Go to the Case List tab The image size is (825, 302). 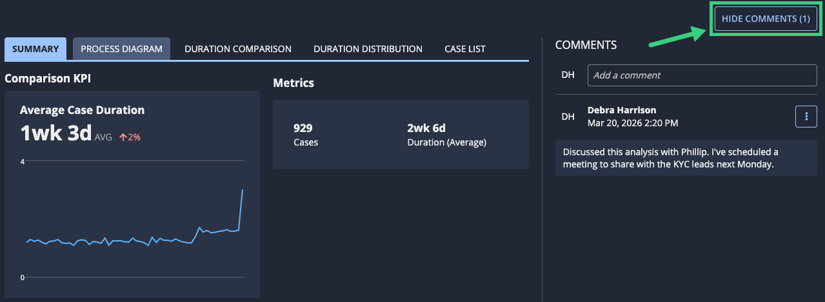coord(465,49)
